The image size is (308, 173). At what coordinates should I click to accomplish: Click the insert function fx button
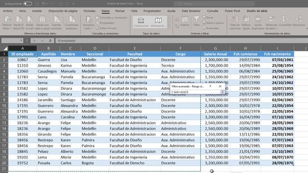pos(51,40)
